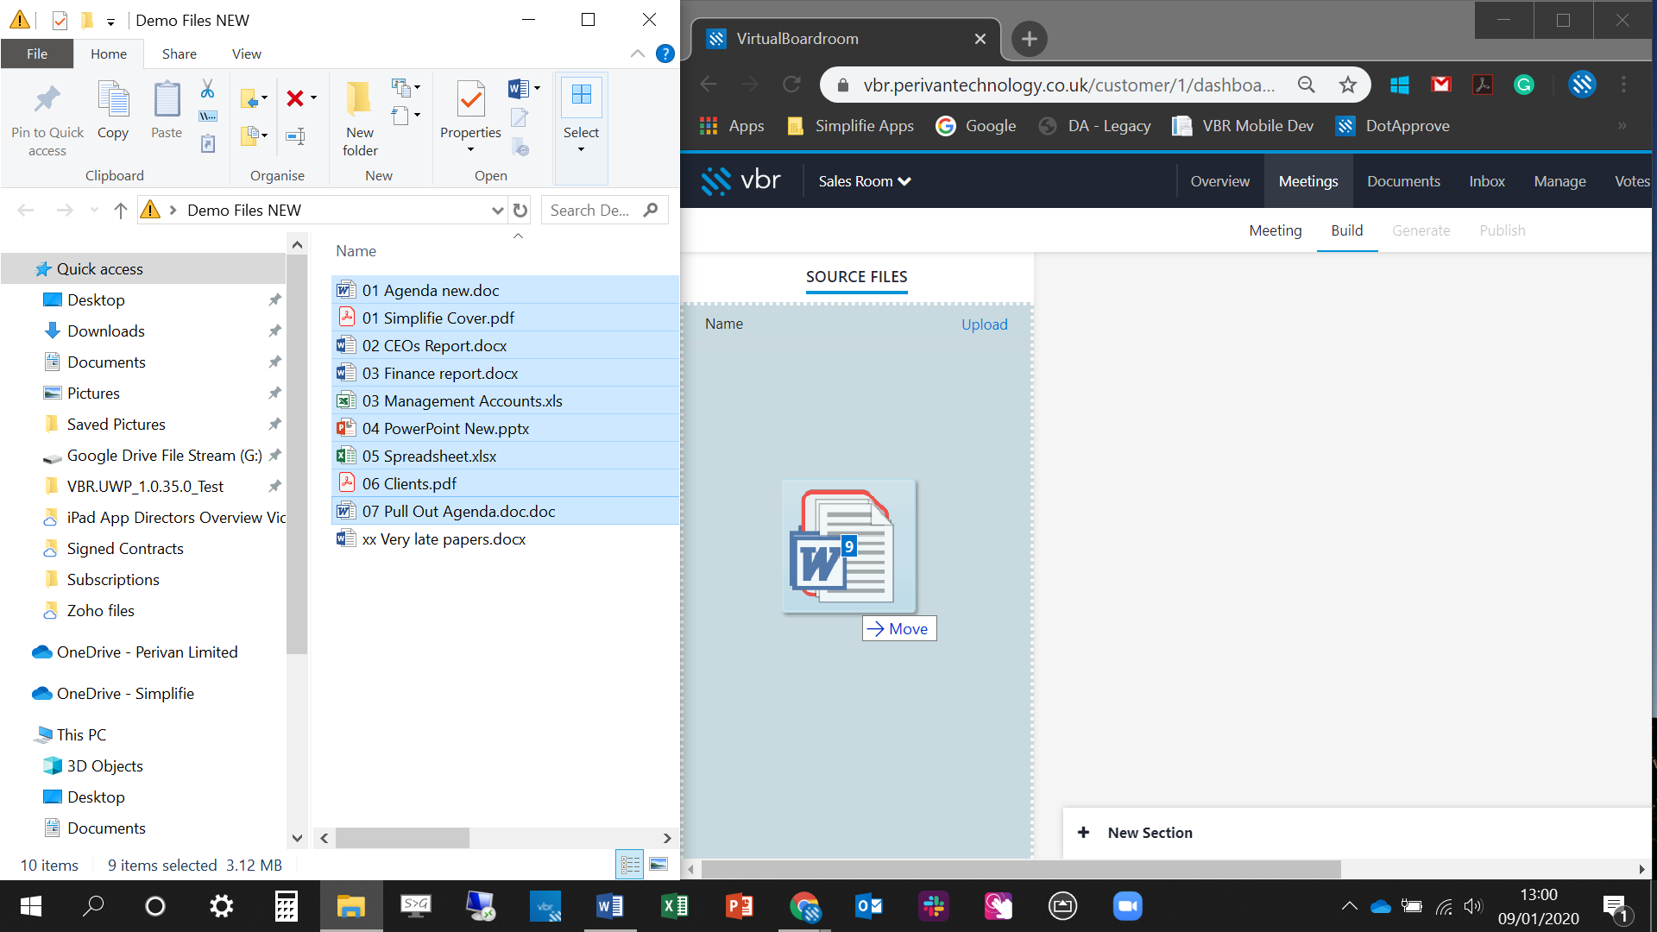Open Zoom from the taskbar
Viewport: 1657px width, 932px height.
coord(1127,906)
